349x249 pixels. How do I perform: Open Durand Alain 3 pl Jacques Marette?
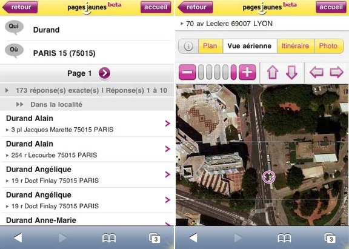(87, 124)
